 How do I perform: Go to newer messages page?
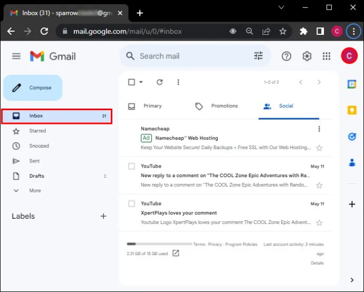pyautogui.click(x=301, y=82)
